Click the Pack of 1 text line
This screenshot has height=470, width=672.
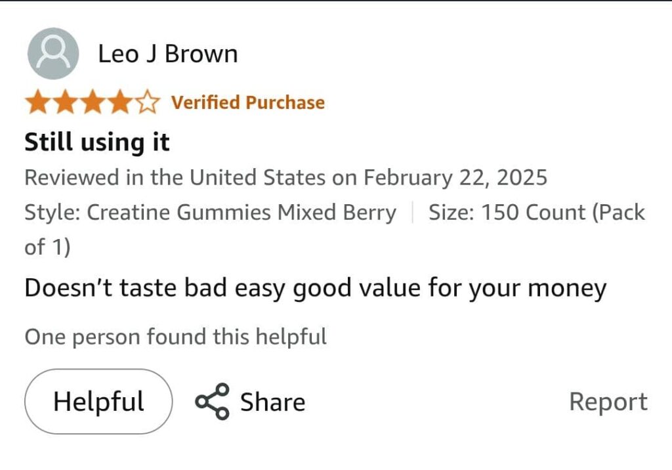47,247
